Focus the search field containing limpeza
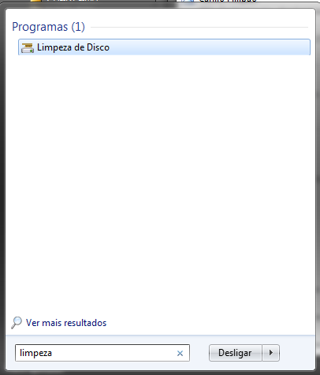 (102, 353)
